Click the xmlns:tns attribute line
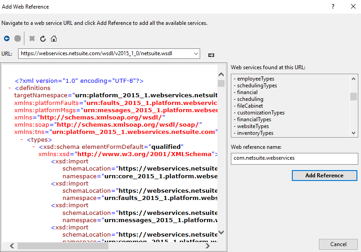This screenshot has height=252, width=361. pos(116,132)
